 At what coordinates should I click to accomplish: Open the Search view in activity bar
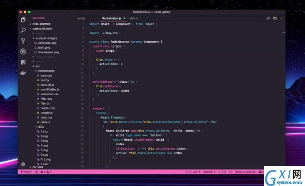pyautogui.click(x=23, y=30)
